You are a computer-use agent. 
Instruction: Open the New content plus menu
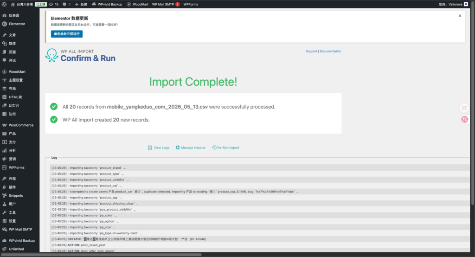(x=81, y=4)
